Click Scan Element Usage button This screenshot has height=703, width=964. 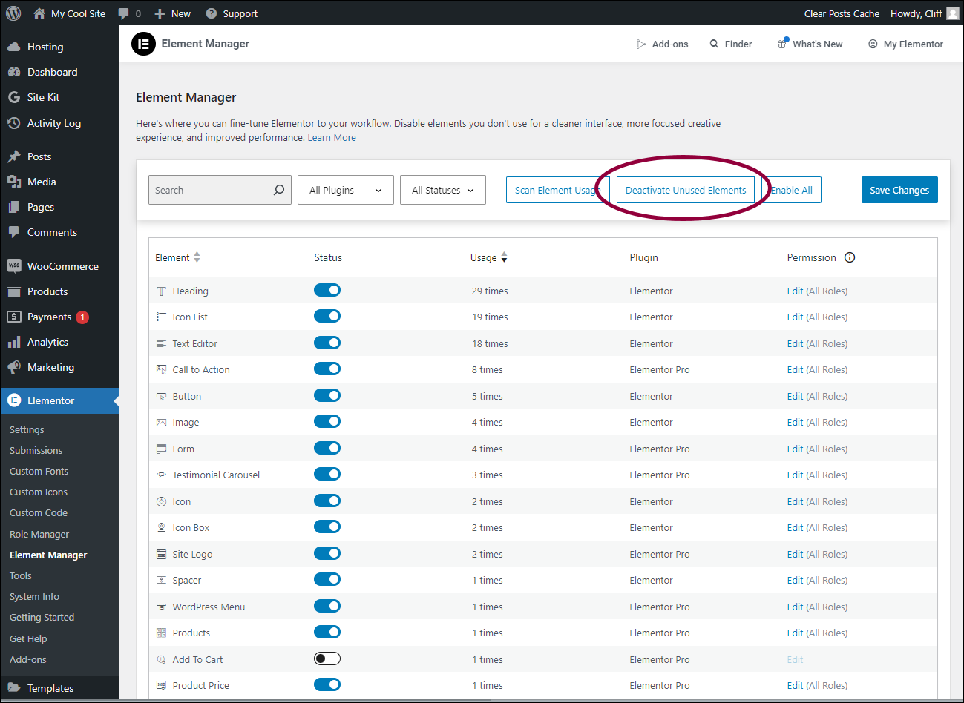tap(558, 190)
